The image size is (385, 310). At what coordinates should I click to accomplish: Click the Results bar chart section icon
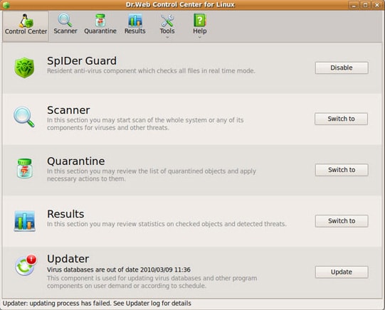tap(25, 220)
